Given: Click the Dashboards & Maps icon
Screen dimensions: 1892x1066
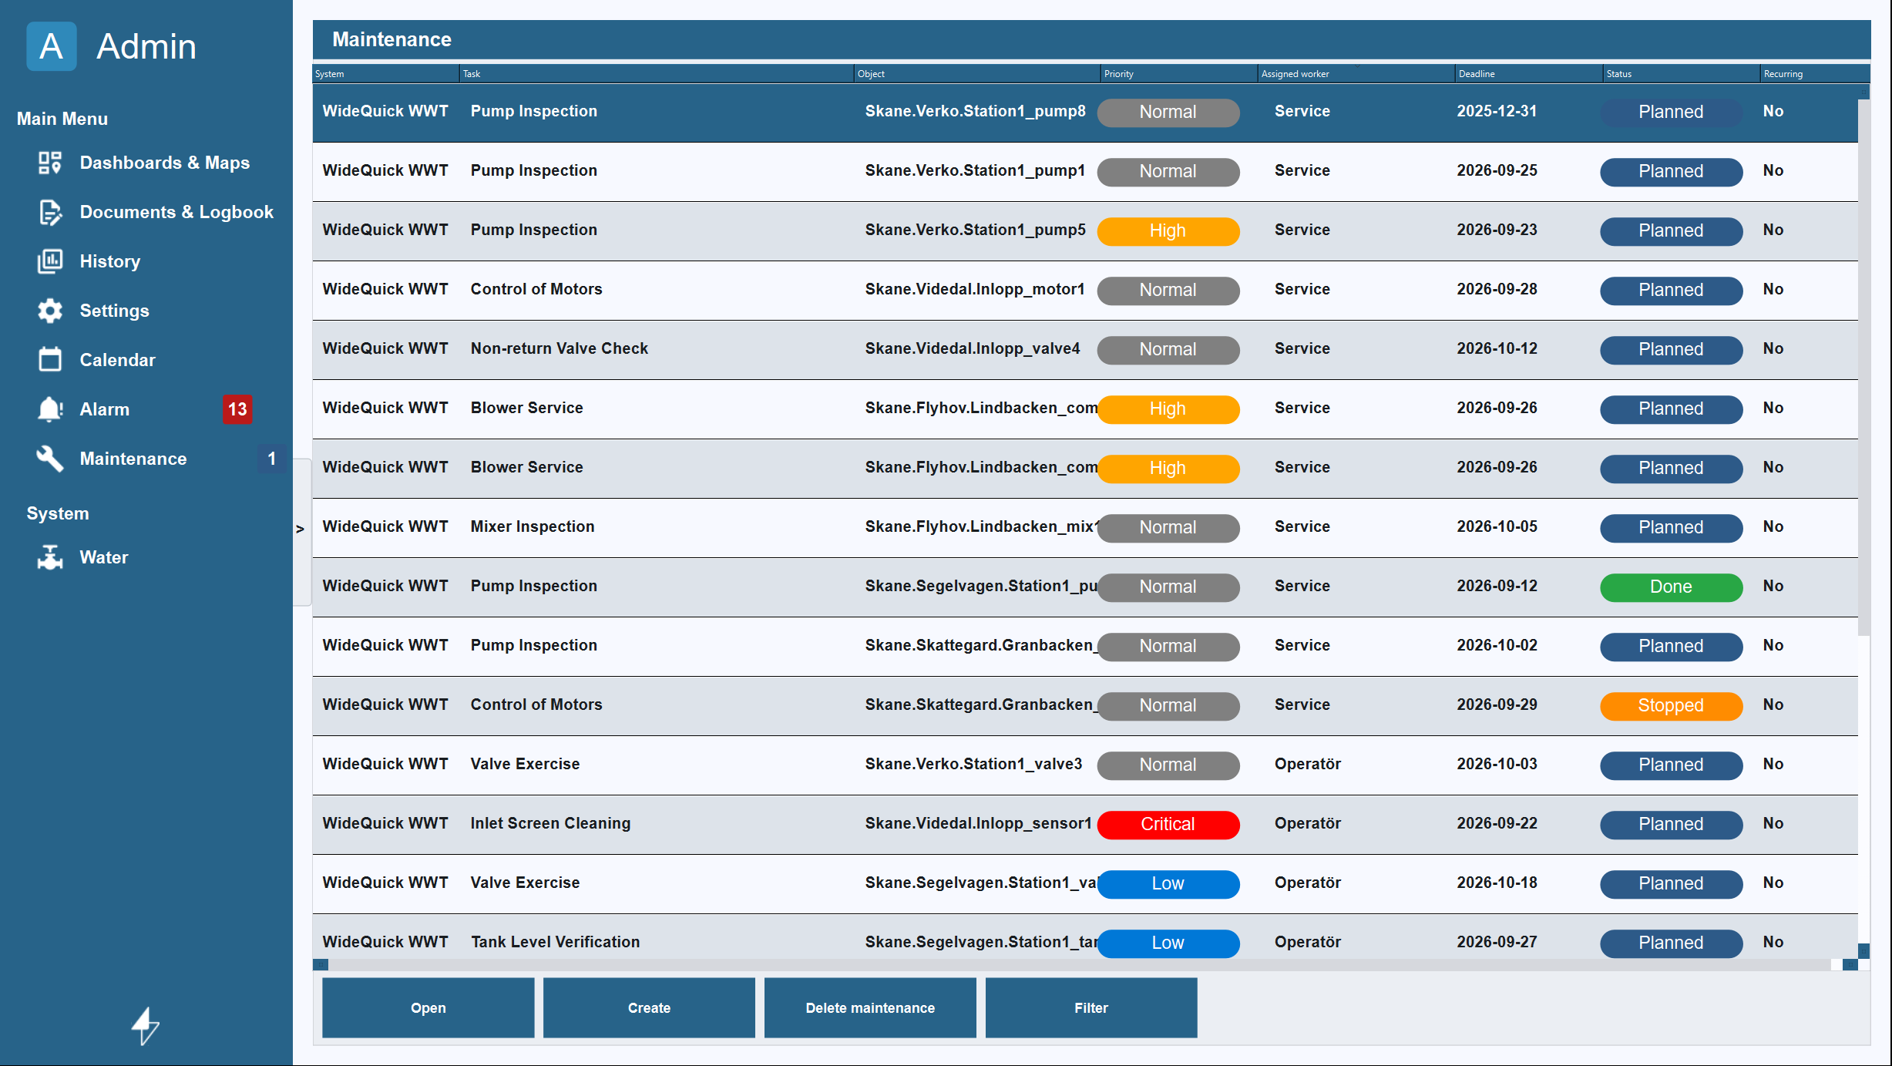Looking at the screenshot, I should 50,163.
